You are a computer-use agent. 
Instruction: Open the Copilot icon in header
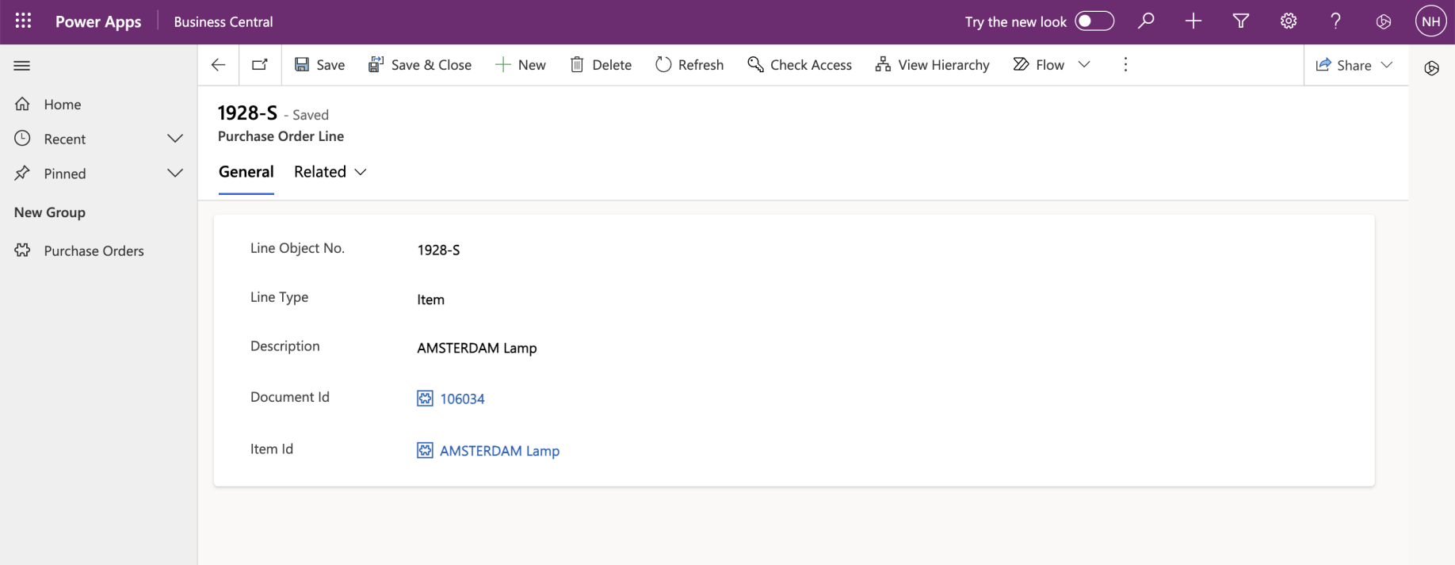[1384, 21]
